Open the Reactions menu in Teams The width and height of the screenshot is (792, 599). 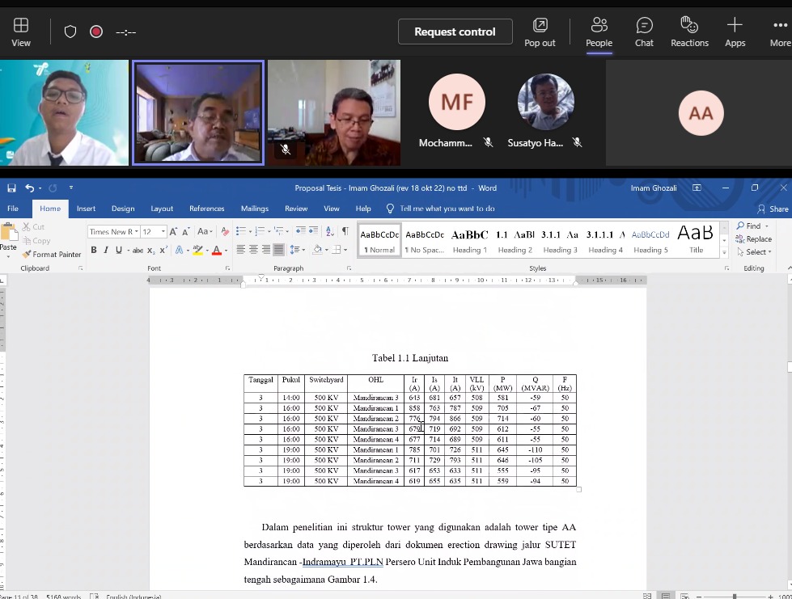(689, 32)
